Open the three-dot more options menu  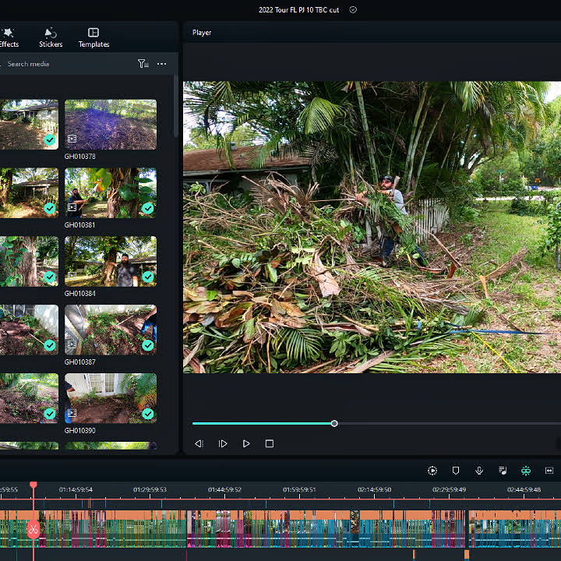point(161,64)
